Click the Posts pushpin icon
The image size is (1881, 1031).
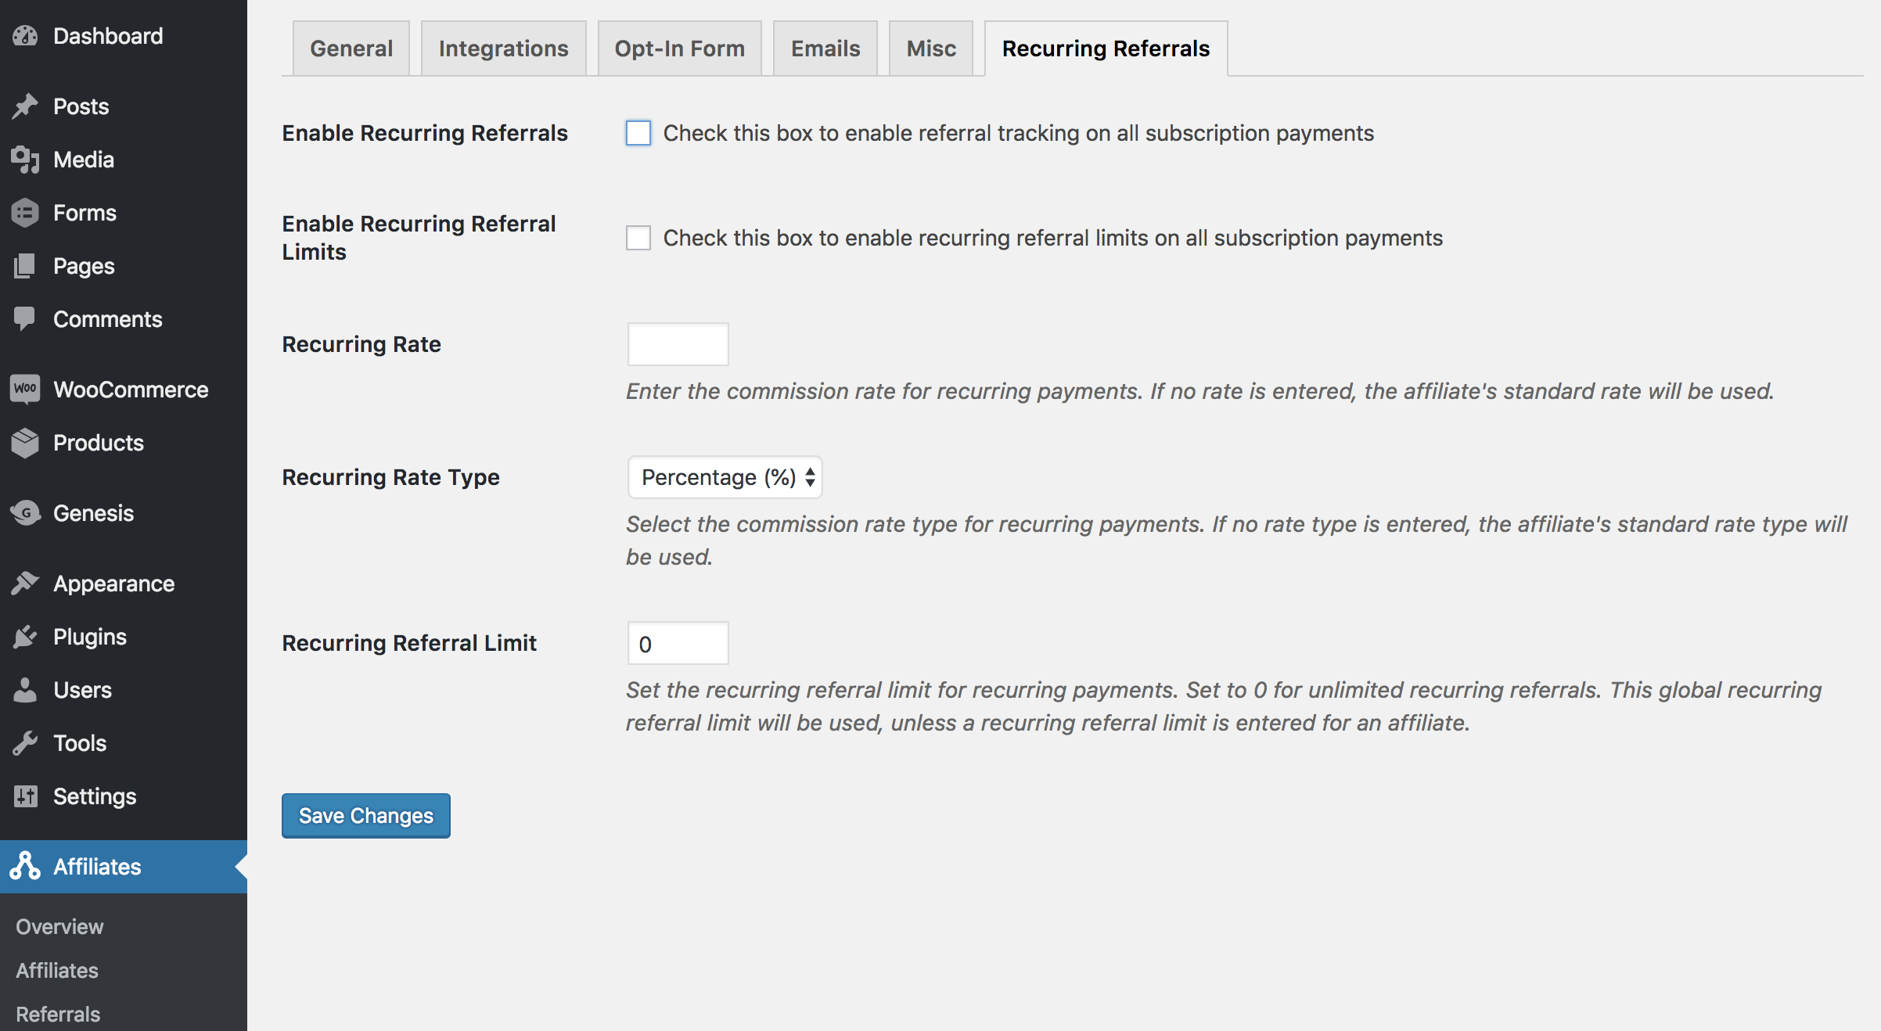tap(25, 106)
